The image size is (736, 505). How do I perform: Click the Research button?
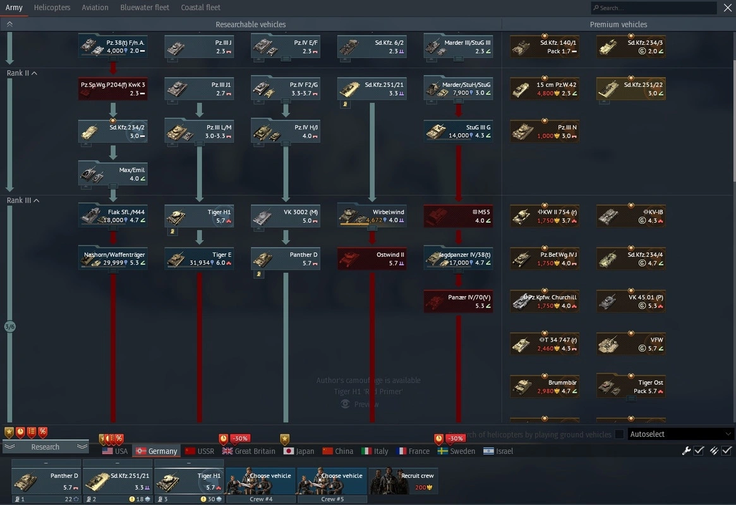click(x=45, y=447)
